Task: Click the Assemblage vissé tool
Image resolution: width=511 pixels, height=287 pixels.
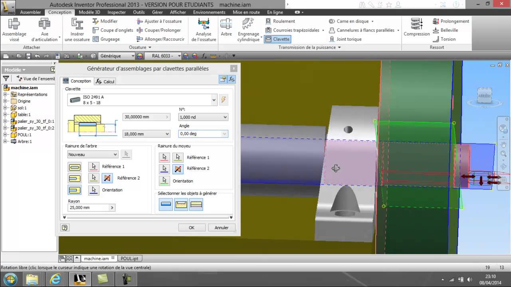Action: [x=14, y=30]
